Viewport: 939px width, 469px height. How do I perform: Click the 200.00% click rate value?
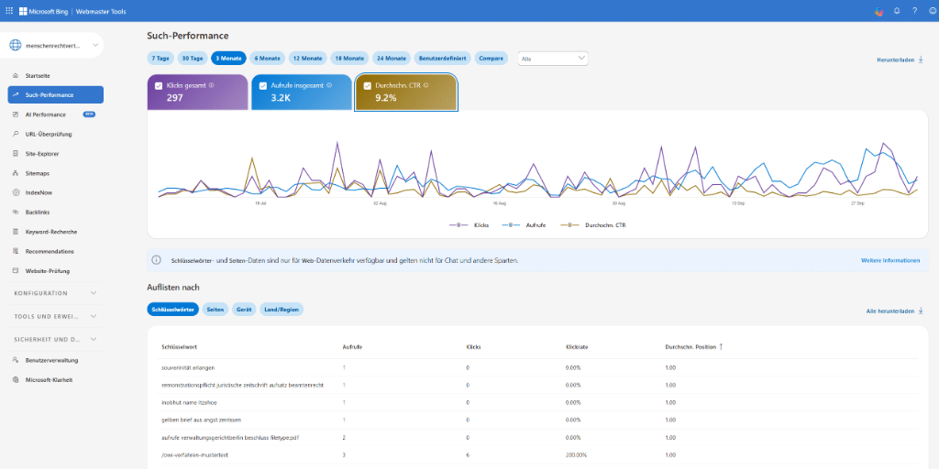575,455
